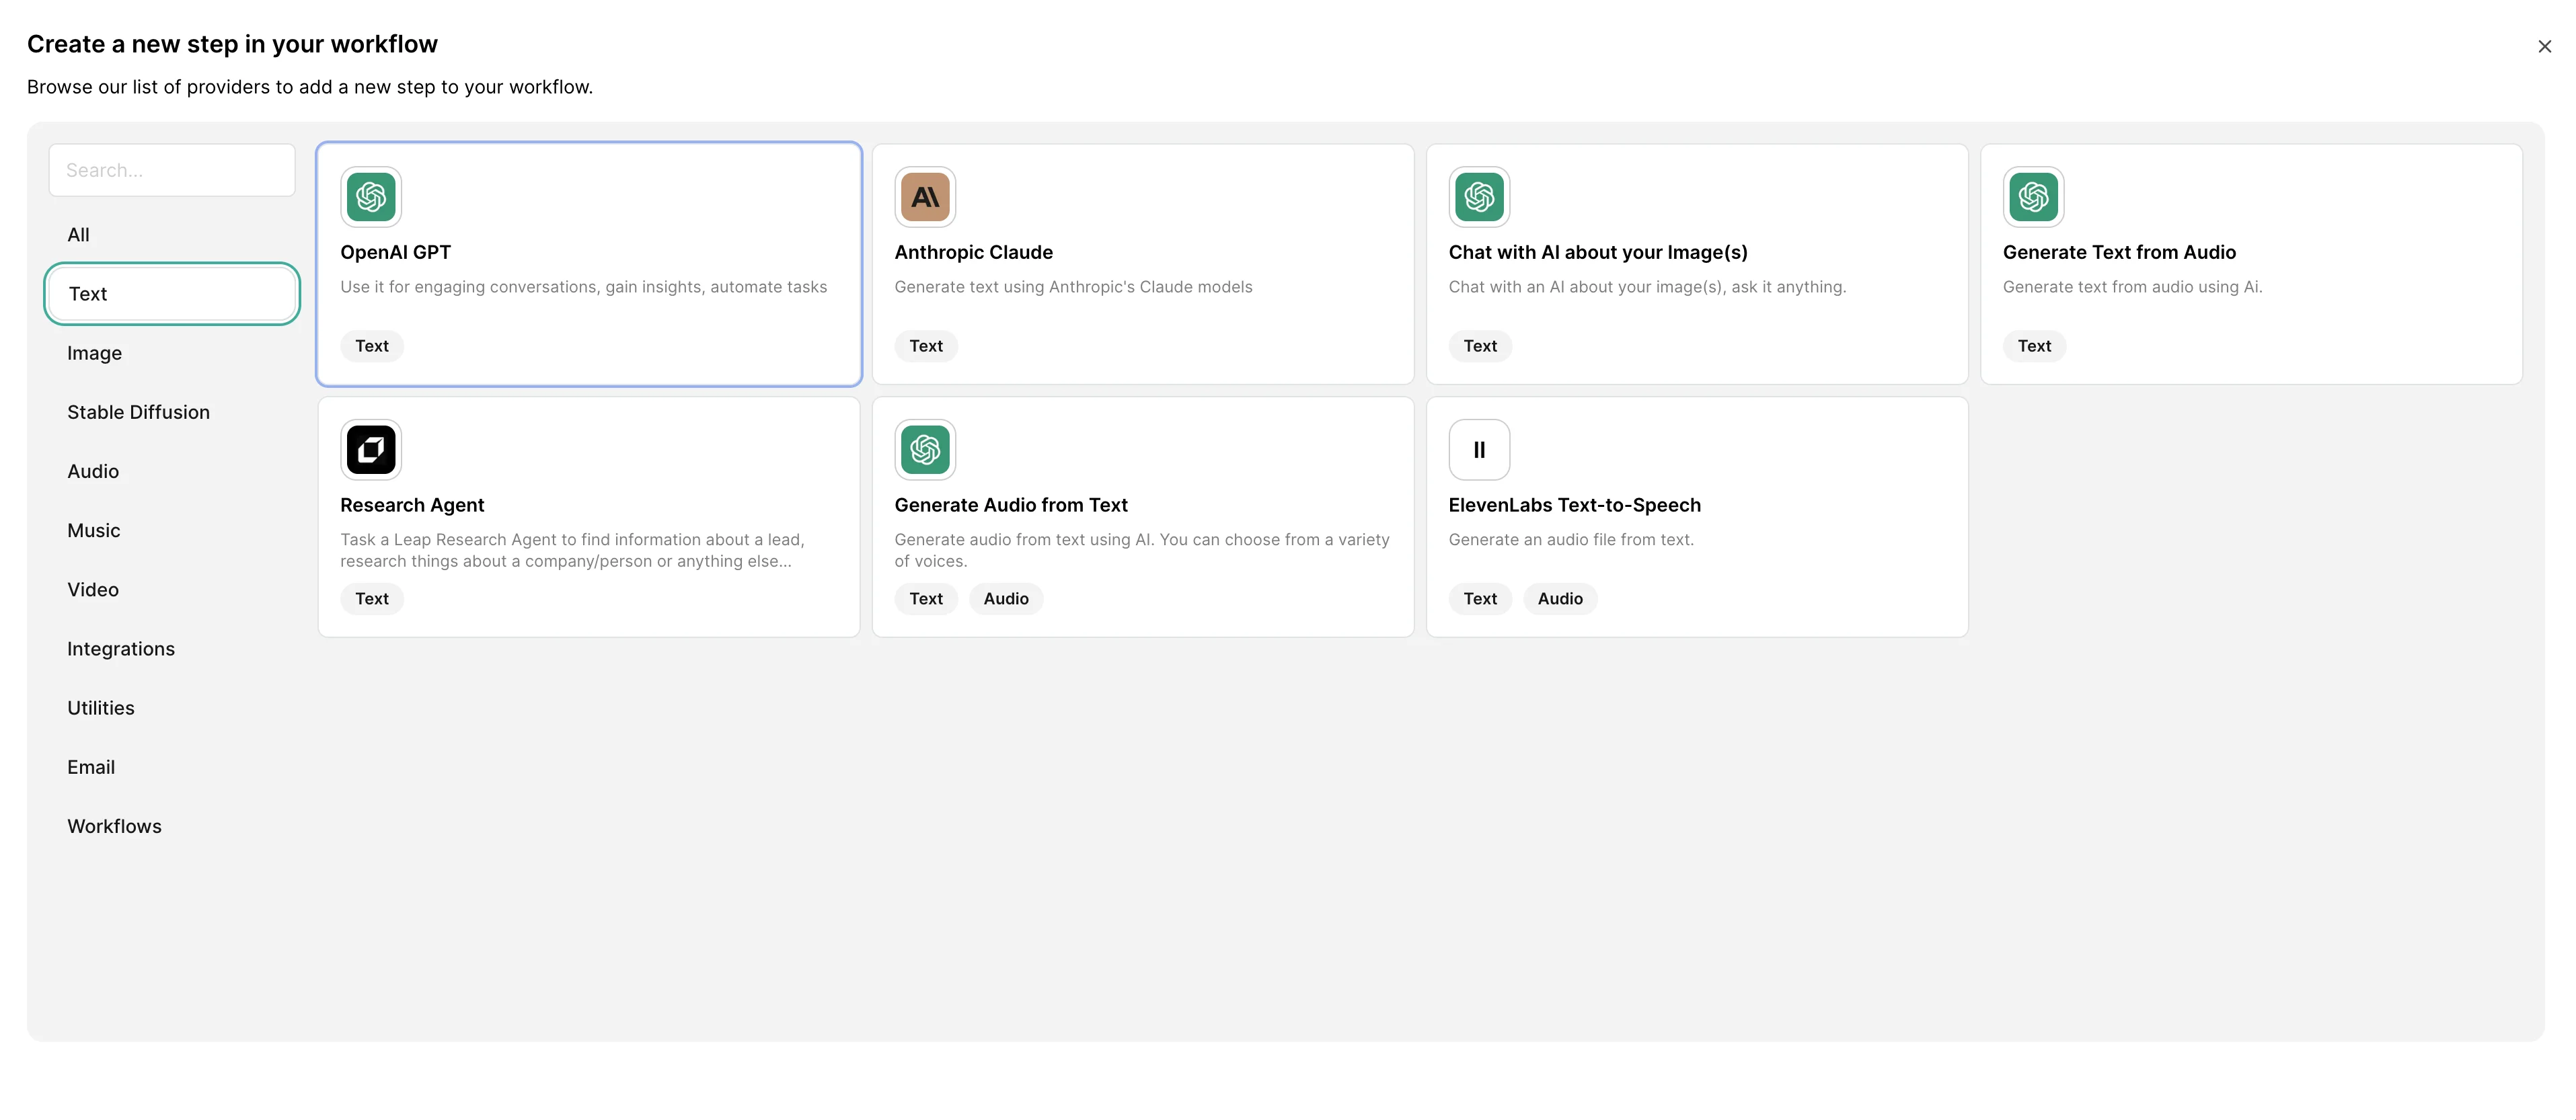Viewport: 2576px width, 1120px height.
Task: Click the Research Agent black logo icon
Action: point(371,450)
